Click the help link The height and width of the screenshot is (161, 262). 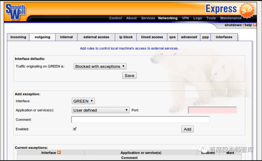[x=248, y=25]
